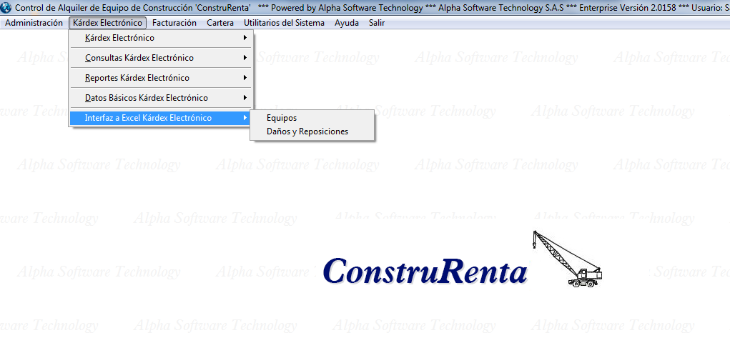
Task: Choose Equipos from the Excel interface submenu
Action: click(281, 118)
